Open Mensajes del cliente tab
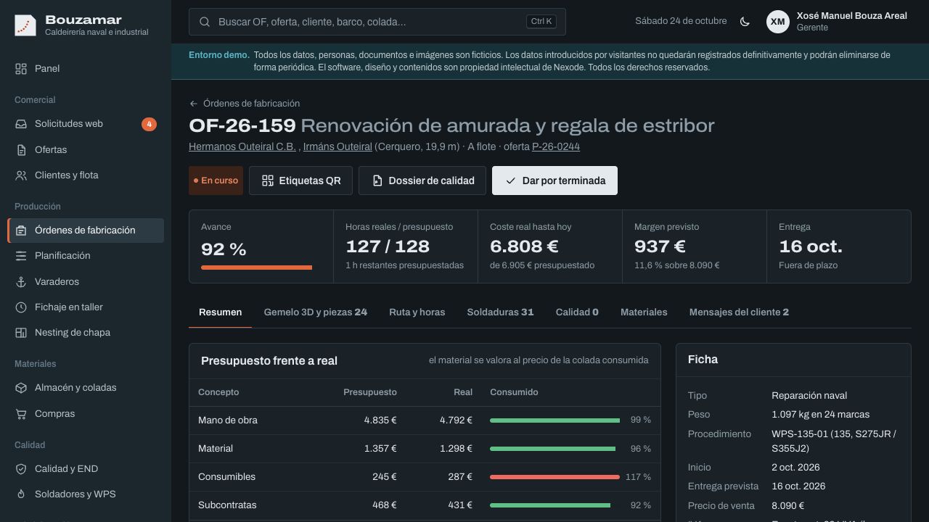 pos(739,312)
